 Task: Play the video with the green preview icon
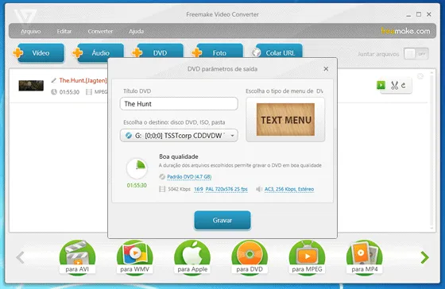coord(381,85)
